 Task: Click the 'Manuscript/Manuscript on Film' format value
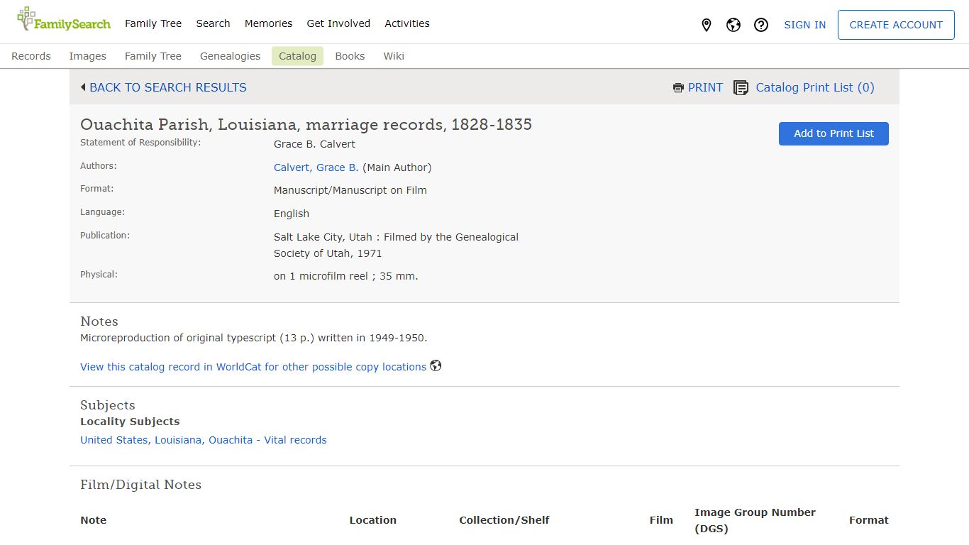tap(350, 190)
